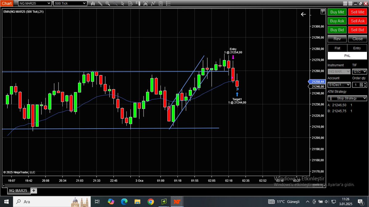Image resolution: width=369 pixels, height=207 pixels.
Task: Click the Buy Ask button
Action: click(x=337, y=21)
